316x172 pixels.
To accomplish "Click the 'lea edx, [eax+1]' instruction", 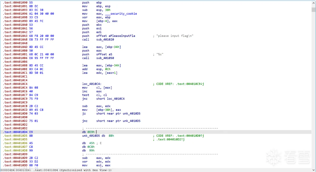I will coord(100,73).
